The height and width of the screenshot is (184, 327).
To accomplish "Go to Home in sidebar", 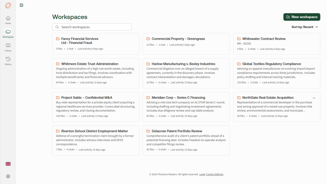I will click(x=8, y=20).
